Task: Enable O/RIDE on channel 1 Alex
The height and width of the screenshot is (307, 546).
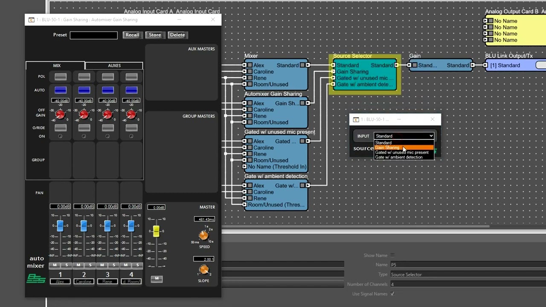Action: [61, 127]
